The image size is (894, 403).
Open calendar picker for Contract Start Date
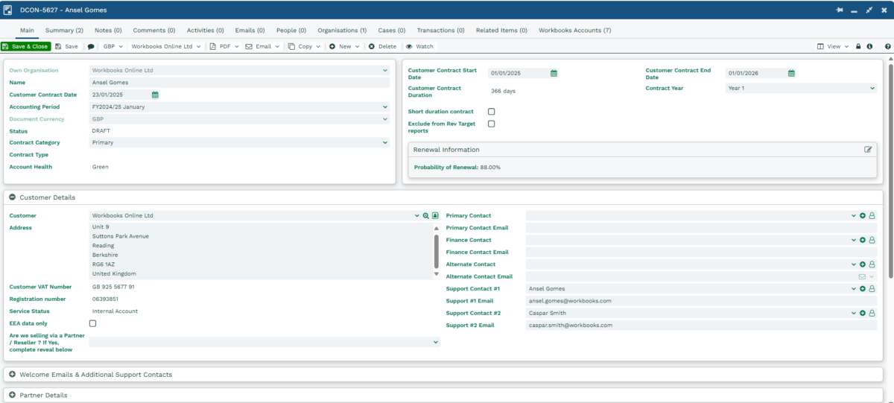pos(554,73)
